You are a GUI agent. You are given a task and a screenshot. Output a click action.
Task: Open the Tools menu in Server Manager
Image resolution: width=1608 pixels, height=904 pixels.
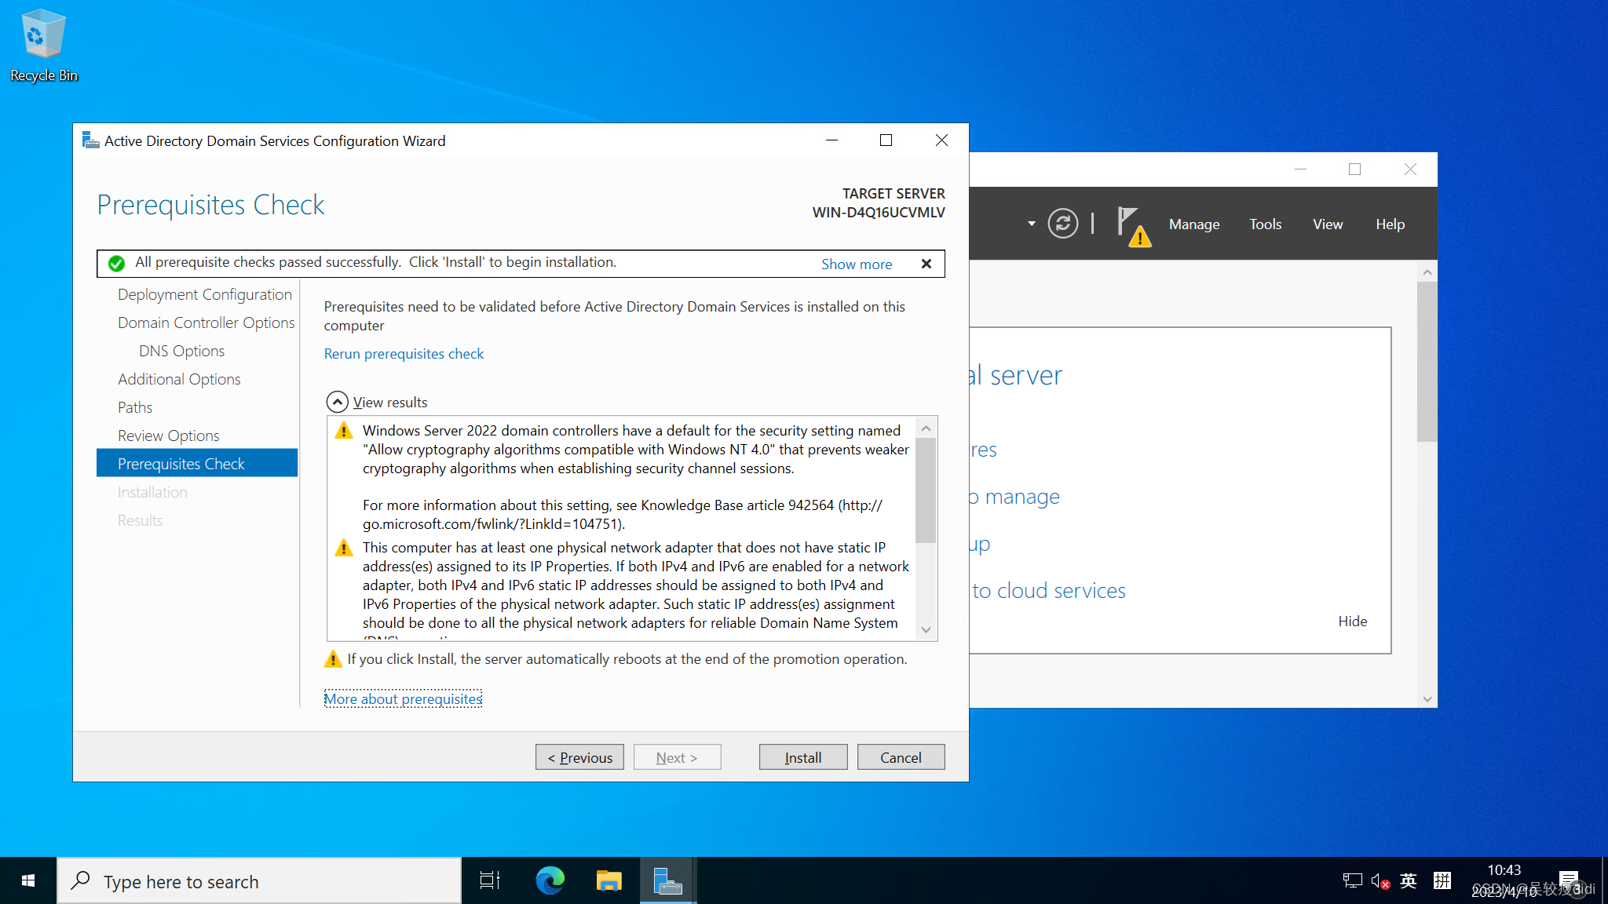click(x=1265, y=224)
